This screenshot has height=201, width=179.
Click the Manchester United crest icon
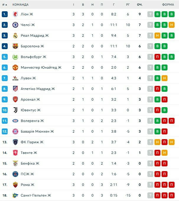coord(15,67)
